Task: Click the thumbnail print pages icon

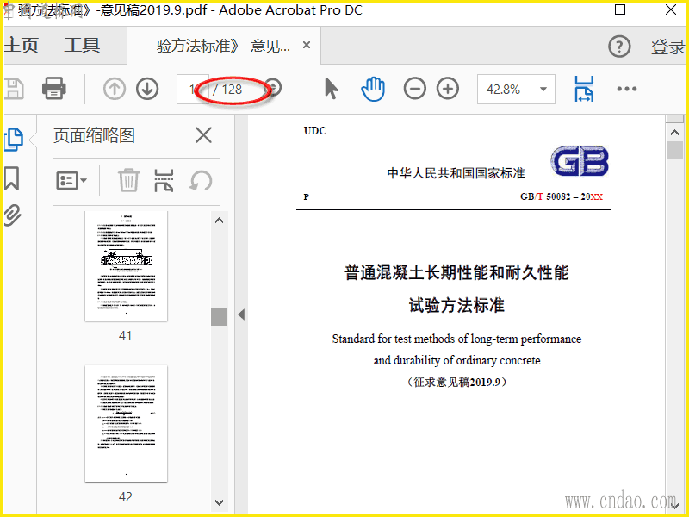Action: click(x=164, y=181)
